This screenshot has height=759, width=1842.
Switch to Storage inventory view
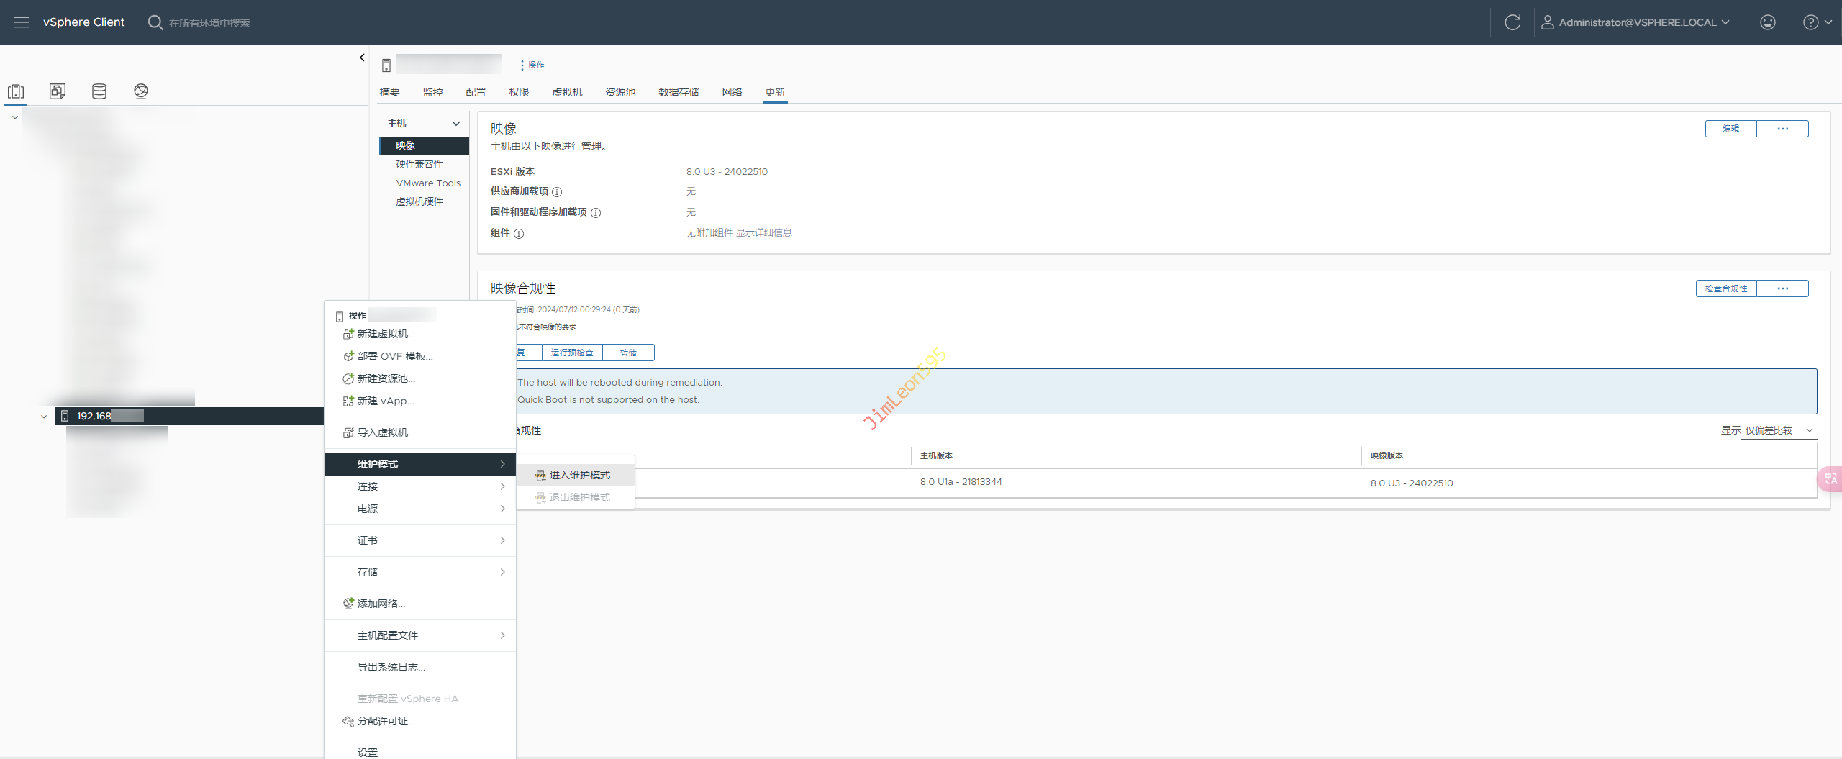tap(99, 91)
